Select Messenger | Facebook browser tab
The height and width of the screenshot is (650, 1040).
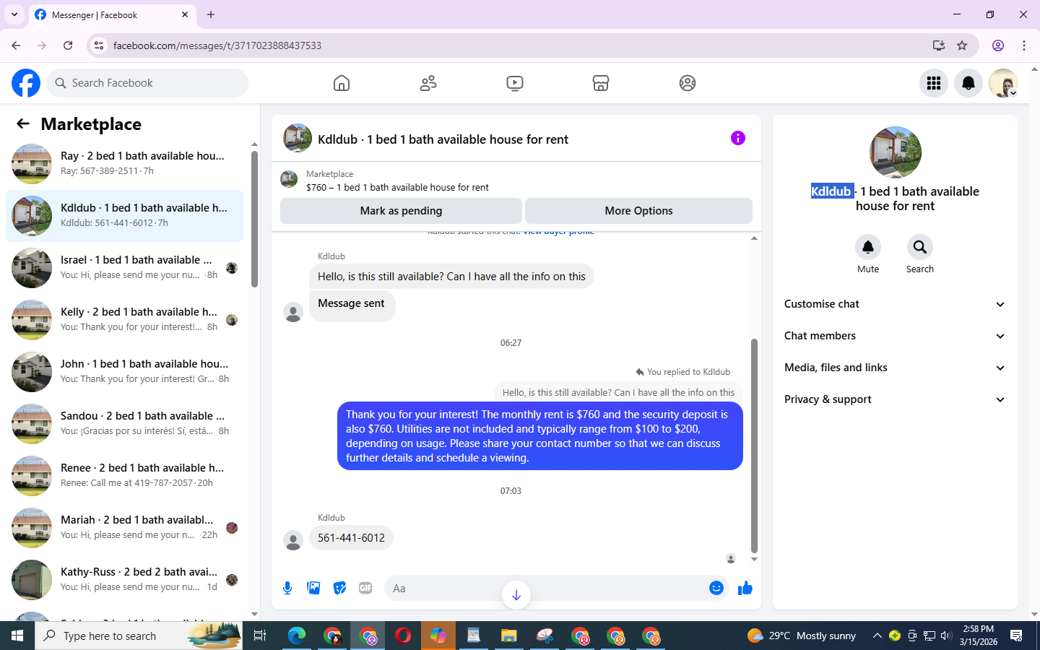coord(112,15)
